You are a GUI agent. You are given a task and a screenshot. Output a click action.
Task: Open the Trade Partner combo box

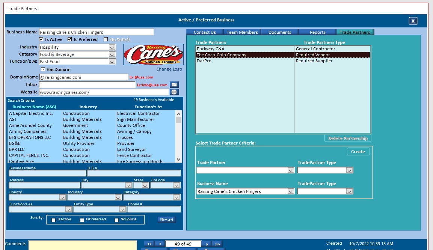tap(290, 170)
